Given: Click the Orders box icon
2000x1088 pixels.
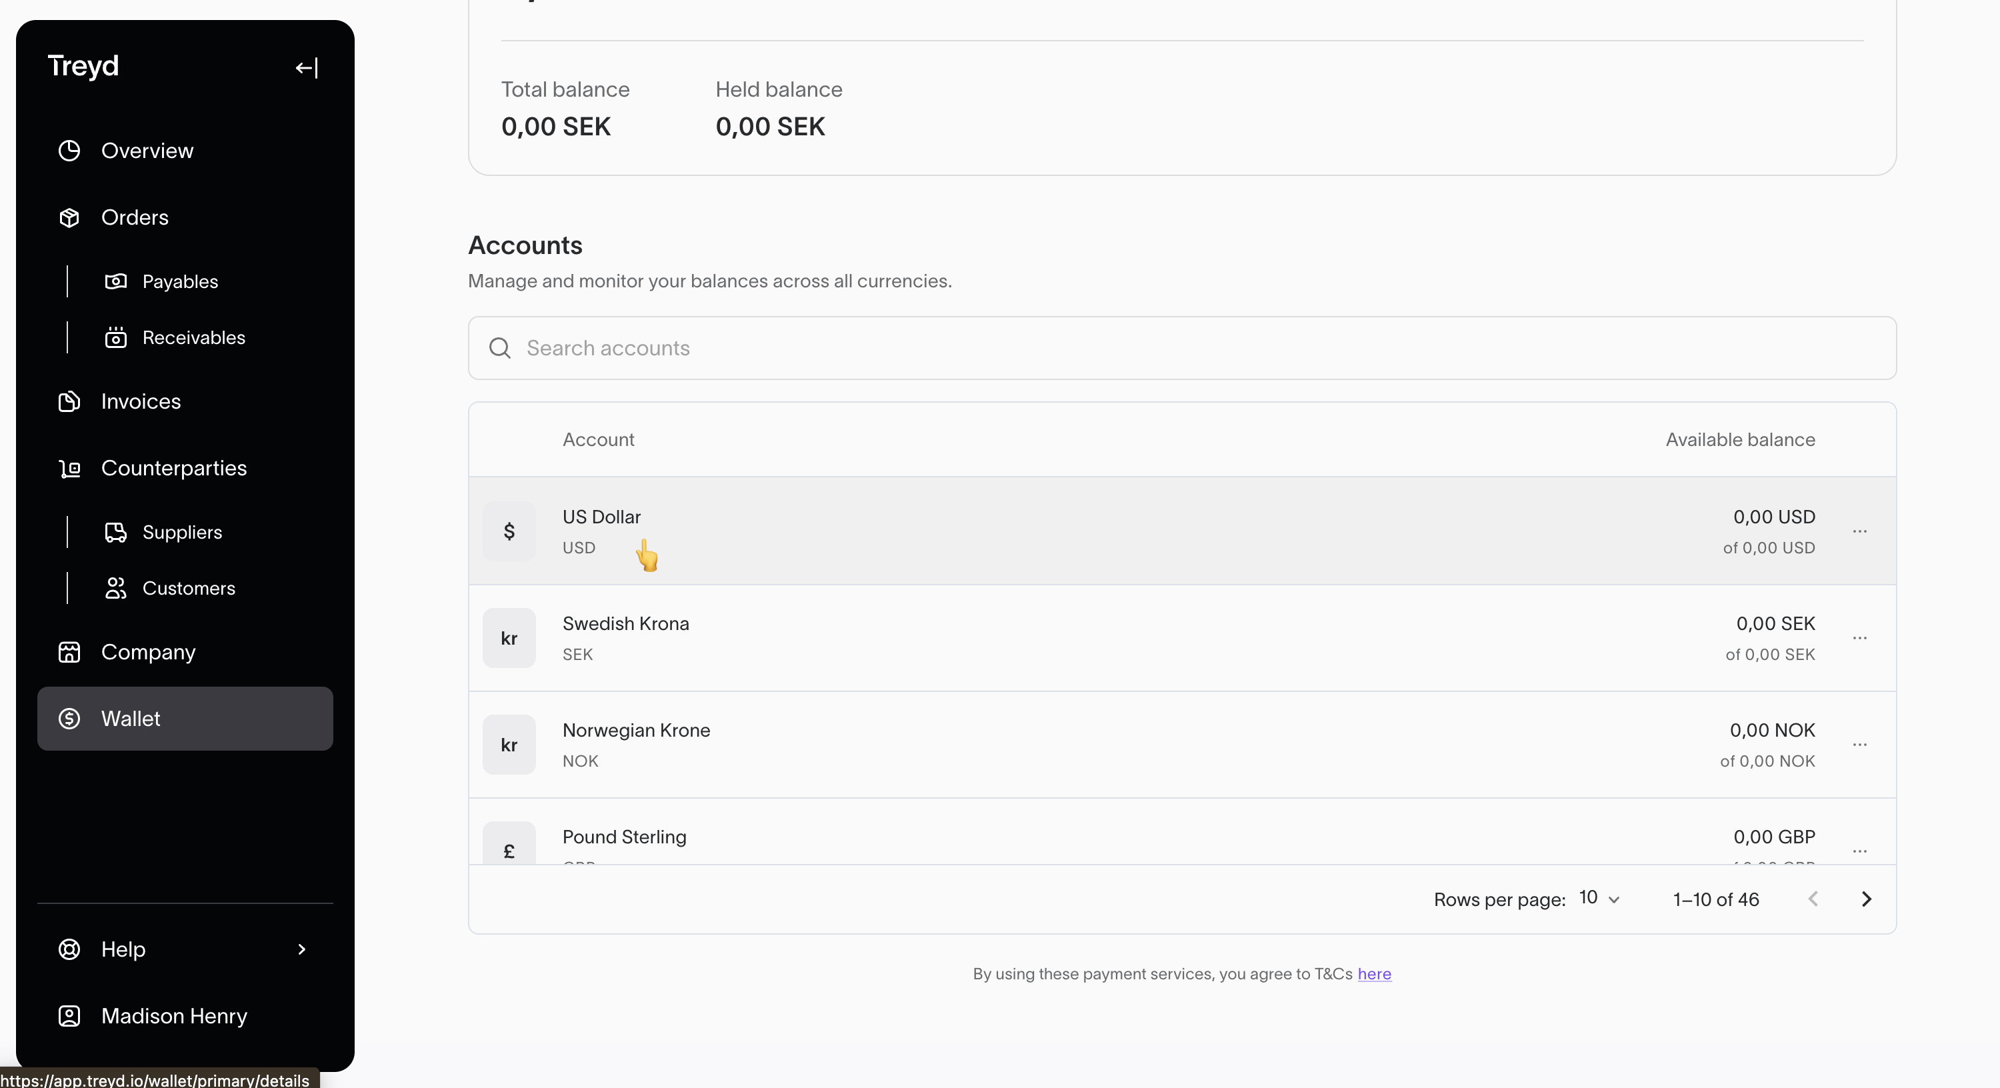Looking at the screenshot, I should coord(69,217).
